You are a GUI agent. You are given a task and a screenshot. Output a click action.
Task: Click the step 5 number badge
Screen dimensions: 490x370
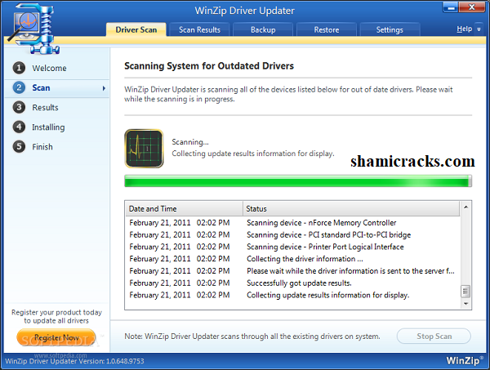(x=19, y=146)
